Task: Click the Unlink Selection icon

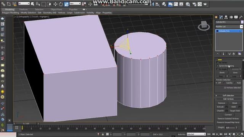Action: pos(9,4)
